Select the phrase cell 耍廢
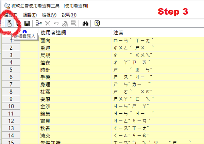Image resolution: width=204 pixels, height=144 pixels. tap(75, 99)
